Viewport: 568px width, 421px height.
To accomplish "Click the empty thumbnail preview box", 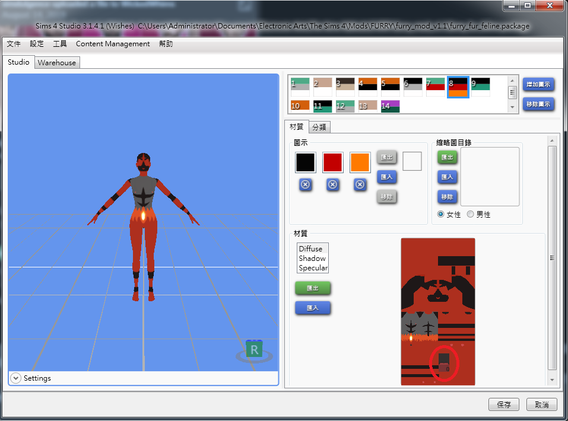I will click(x=490, y=177).
